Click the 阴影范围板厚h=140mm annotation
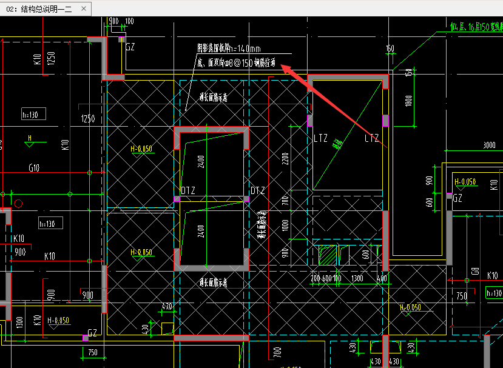 [229, 49]
